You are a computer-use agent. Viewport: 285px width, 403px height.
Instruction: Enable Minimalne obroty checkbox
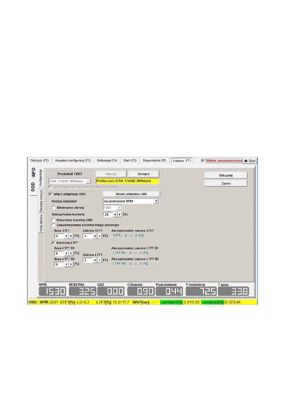pos(54,208)
